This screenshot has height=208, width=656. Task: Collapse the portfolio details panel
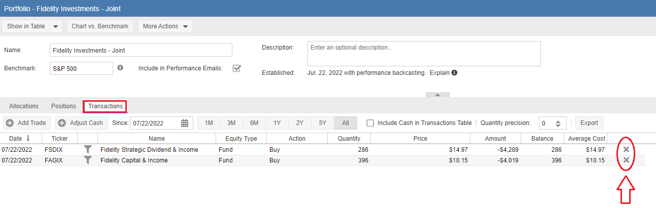(x=437, y=95)
